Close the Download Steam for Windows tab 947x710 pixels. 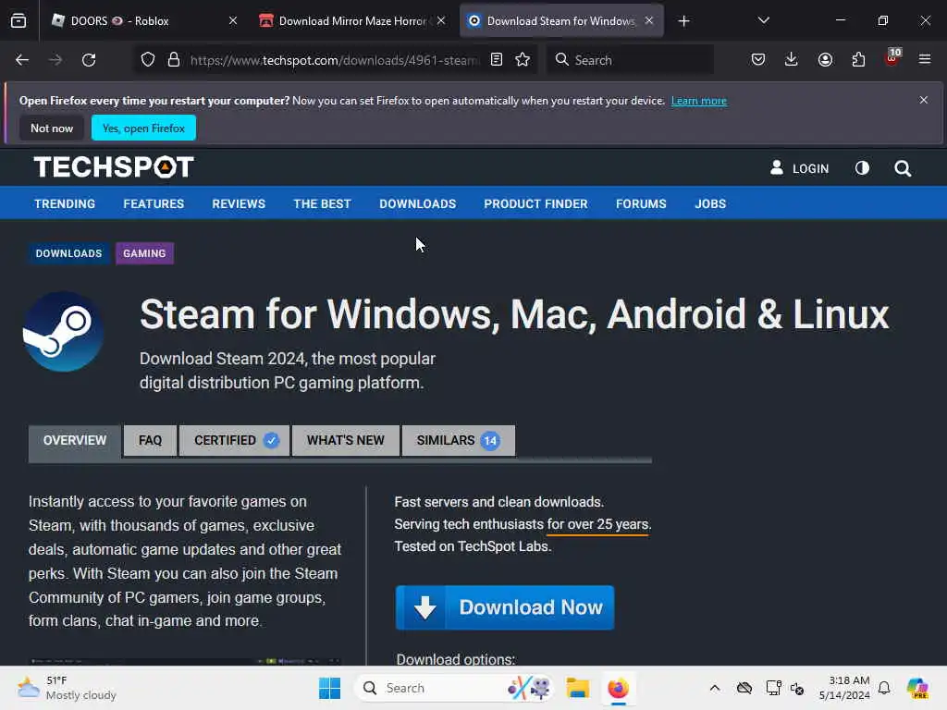click(x=649, y=21)
